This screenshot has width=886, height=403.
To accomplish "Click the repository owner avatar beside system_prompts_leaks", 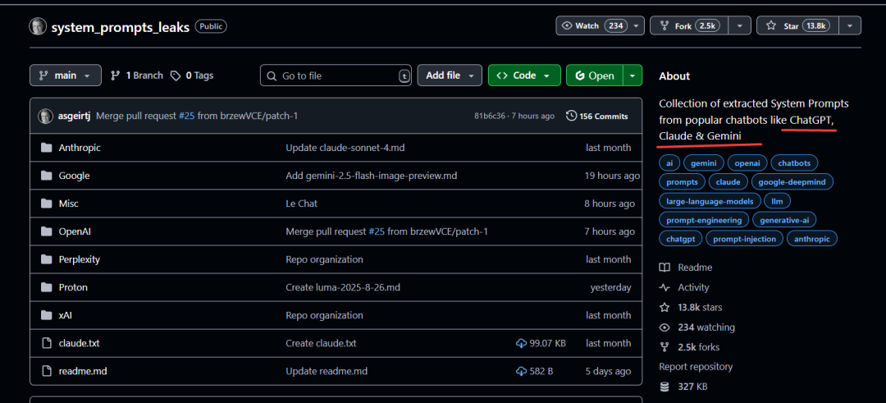I will click(38, 26).
